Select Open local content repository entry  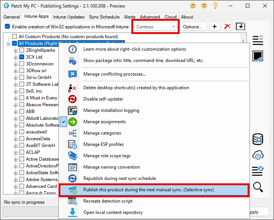click(154, 212)
